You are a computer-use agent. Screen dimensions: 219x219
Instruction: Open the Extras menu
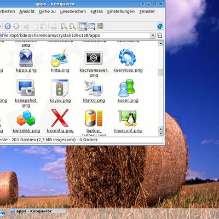click(96, 11)
